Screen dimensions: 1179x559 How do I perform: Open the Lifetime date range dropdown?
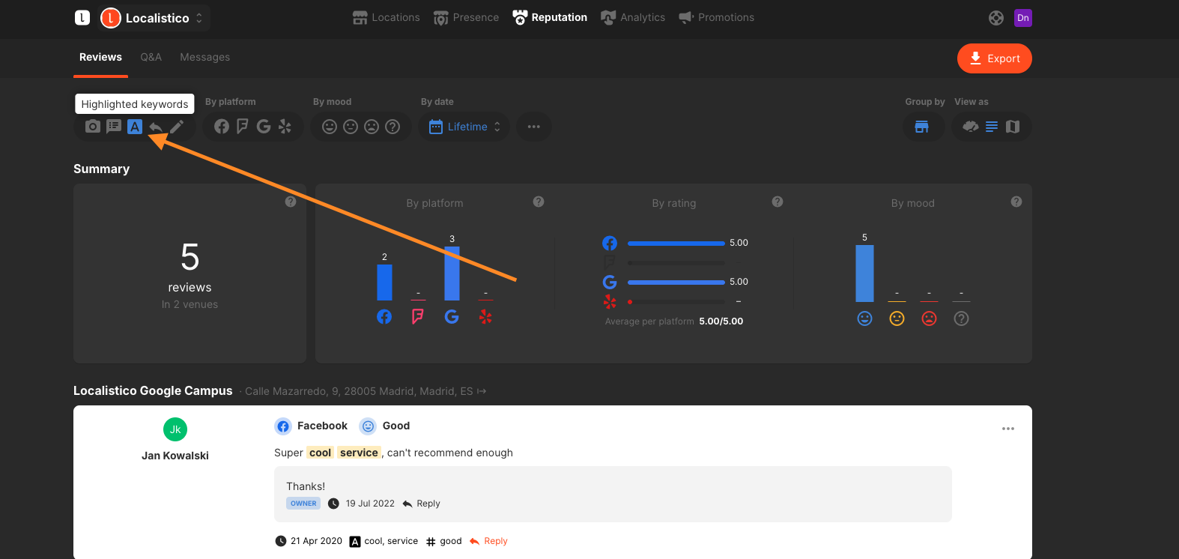point(464,127)
